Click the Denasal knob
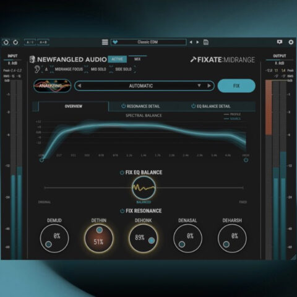297x297 pixels. [x=187, y=238]
